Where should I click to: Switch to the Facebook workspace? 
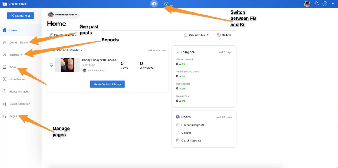click(154, 4)
